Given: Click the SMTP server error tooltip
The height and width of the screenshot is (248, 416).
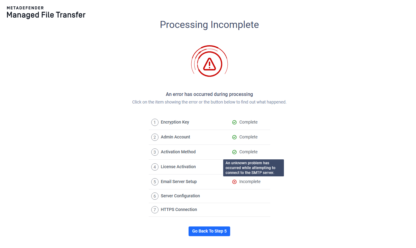Looking at the screenshot, I should pos(253,168).
